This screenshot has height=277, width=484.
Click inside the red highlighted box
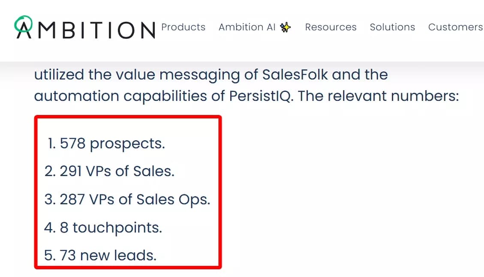pyautogui.click(x=129, y=192)
